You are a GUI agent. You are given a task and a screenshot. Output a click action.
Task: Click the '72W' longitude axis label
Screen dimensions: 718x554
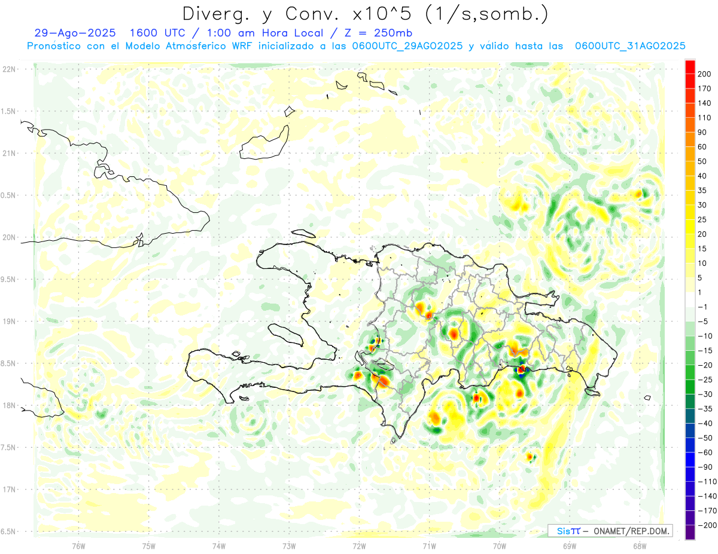click(x=359, y=546)
